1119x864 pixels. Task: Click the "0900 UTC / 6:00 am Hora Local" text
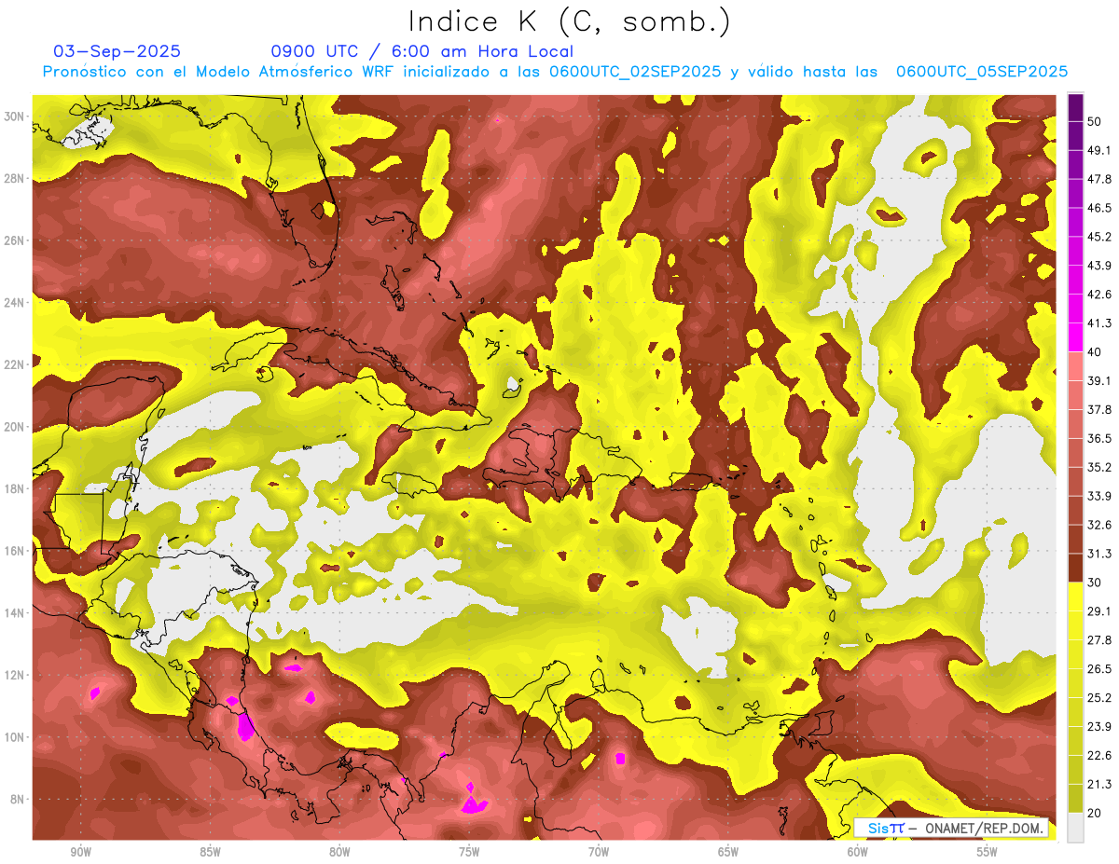[422, 51]
